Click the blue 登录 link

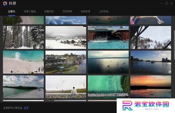(x=26, y=108)
